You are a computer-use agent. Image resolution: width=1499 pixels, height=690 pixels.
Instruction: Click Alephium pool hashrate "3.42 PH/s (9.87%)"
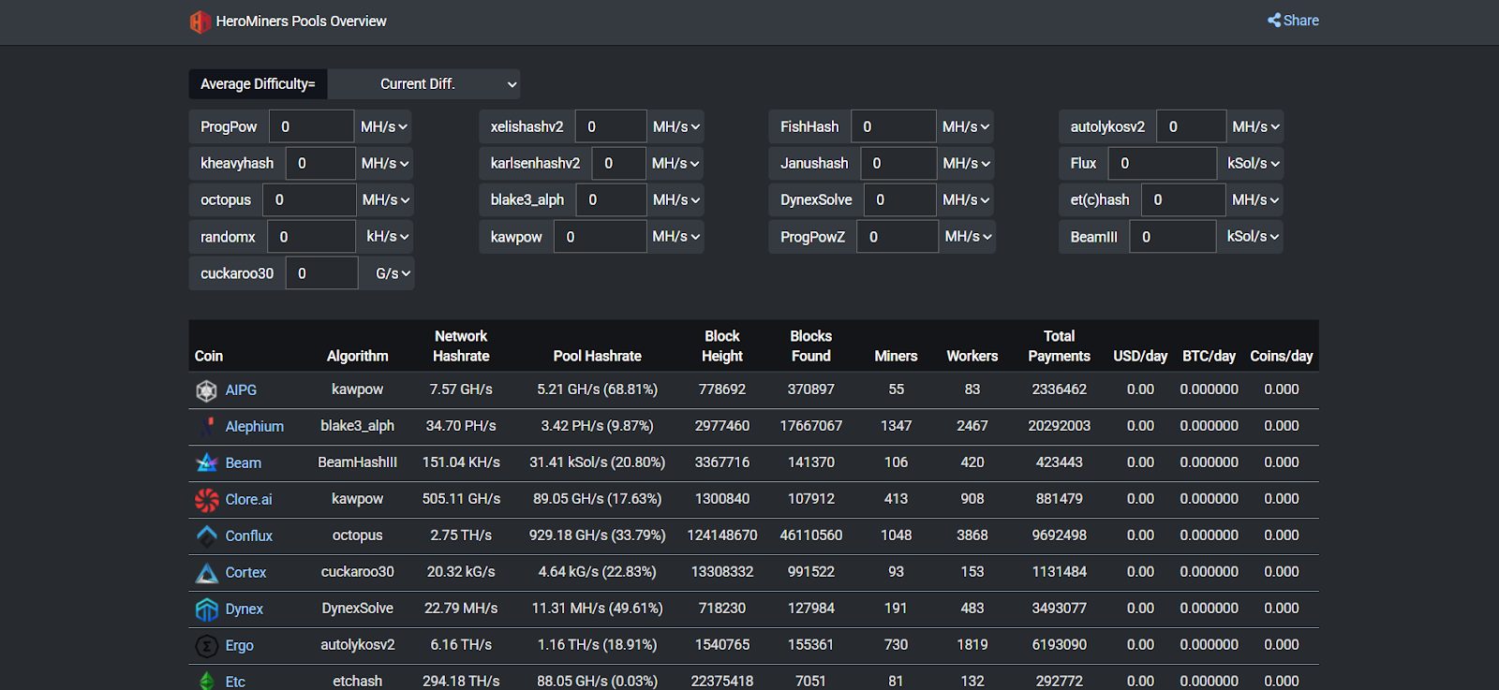(597, 426)
